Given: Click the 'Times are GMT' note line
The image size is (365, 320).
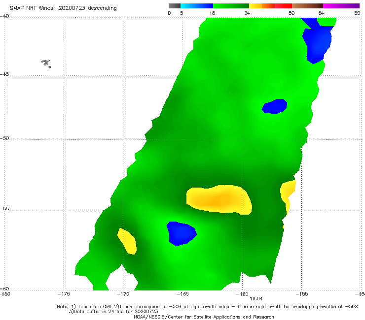Looking at the screenshot, I should pyautogui.click(x=207, y=307).
